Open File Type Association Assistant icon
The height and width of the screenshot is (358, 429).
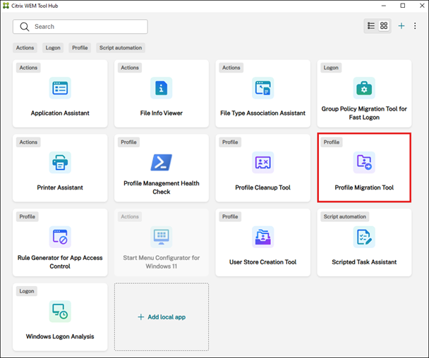point(262,88)
